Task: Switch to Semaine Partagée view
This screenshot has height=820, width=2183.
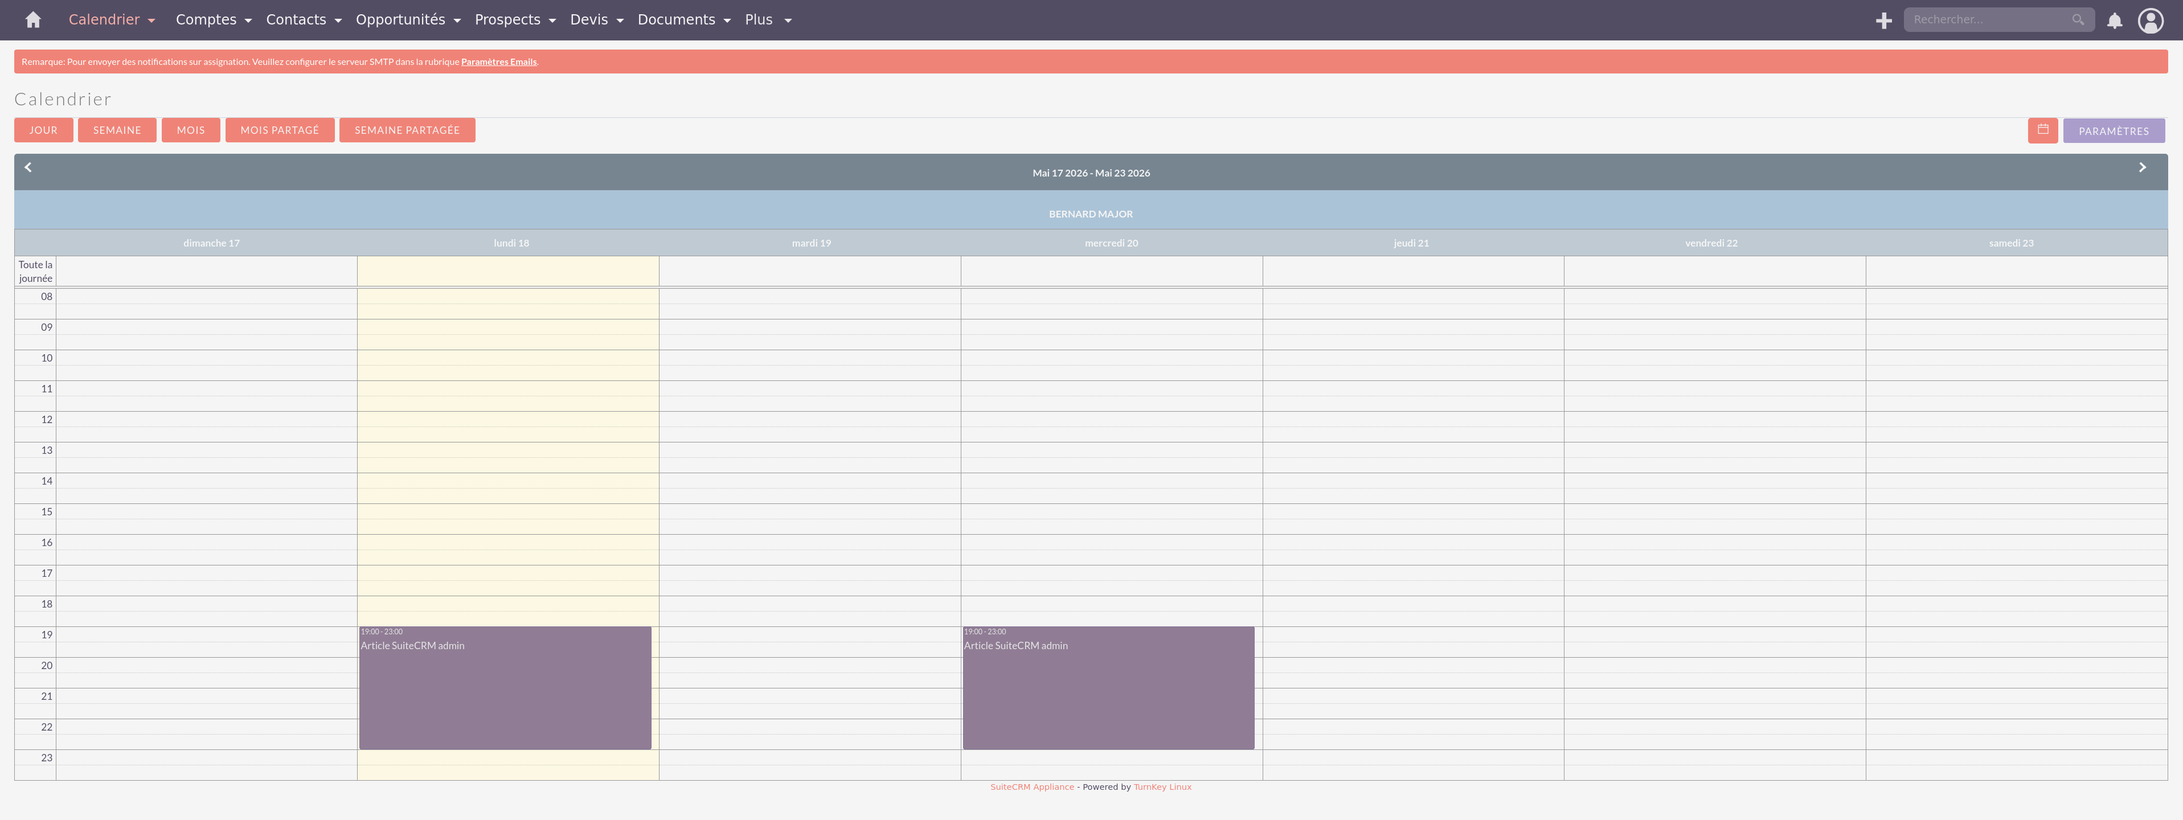Action: (407, 130)
